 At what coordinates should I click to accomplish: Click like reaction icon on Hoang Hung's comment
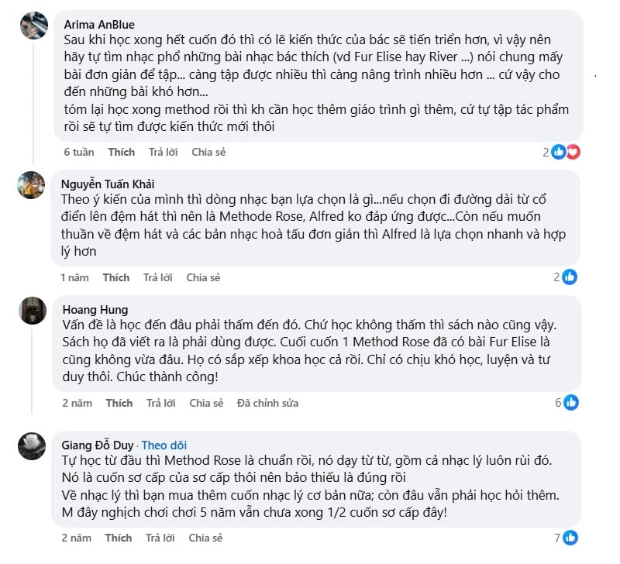click(x=571, y=403)
